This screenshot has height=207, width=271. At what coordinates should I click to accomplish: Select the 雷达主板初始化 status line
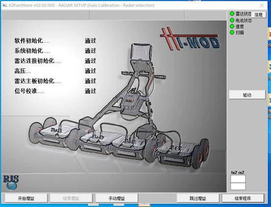click(55, 81)
